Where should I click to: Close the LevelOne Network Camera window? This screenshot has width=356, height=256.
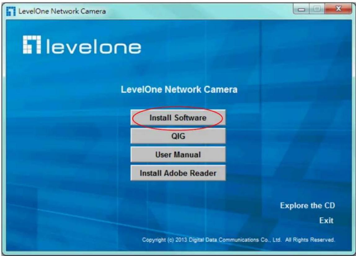[338, 9]
